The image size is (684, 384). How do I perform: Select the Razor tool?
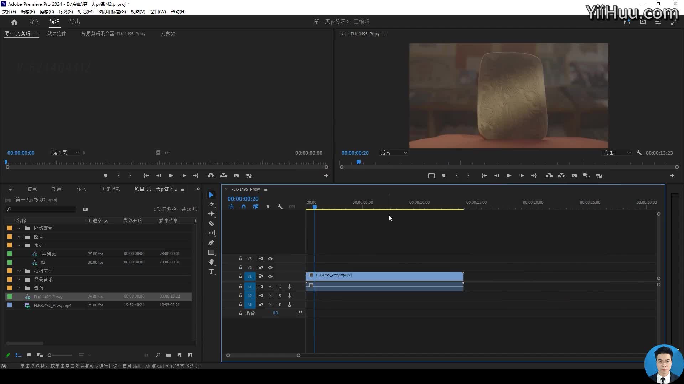pyautogui.click(x=211, y=223)
